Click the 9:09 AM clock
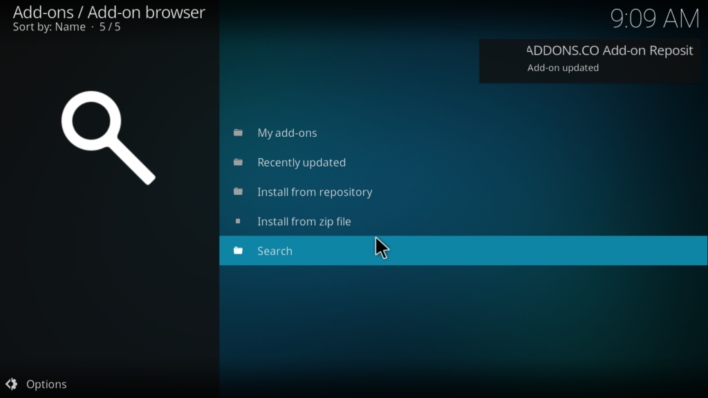The width and height of the screenshot is (708, 398). click(x=655, y=19)
